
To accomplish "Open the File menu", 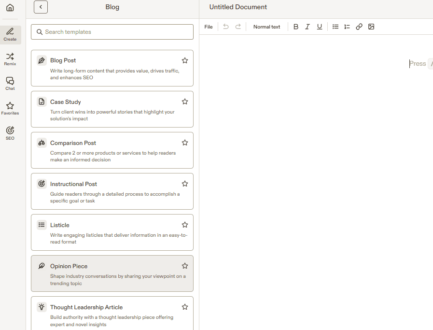I will click(x=209, y=27).
